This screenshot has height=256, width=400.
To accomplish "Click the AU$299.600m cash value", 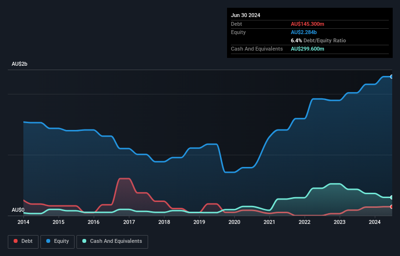I will pos(307,49).
